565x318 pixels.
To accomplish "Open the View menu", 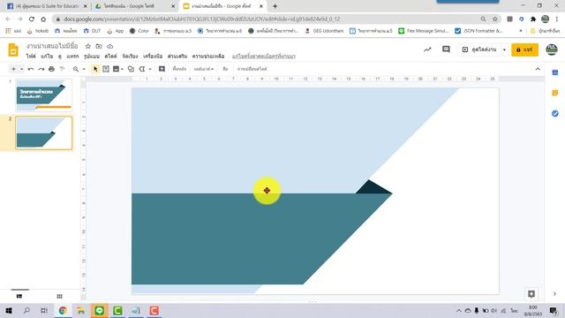I will [60, 57].
